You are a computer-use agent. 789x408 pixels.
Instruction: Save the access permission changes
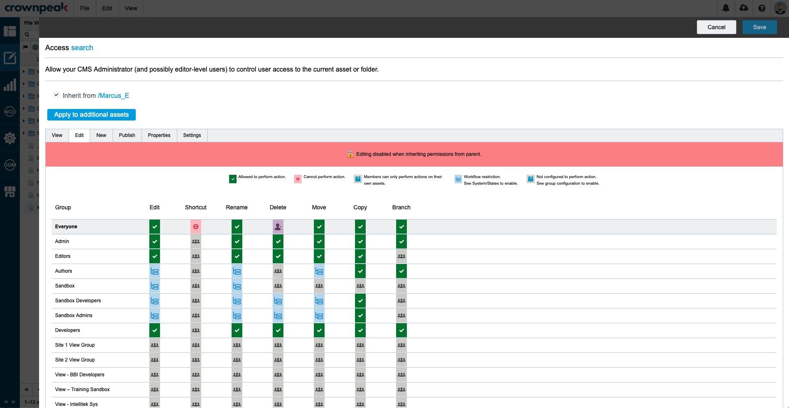[x=759, y=27]
